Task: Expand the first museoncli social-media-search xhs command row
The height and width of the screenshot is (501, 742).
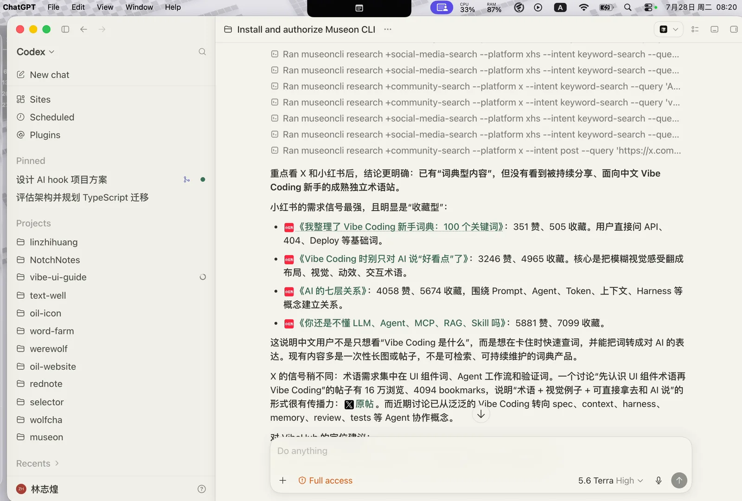Action: pyautogui.click(x=475, y=54)
